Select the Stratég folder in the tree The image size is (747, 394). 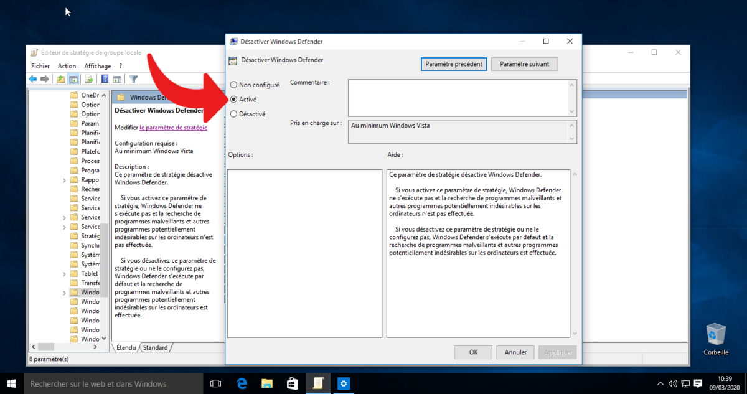click(84, 236)
